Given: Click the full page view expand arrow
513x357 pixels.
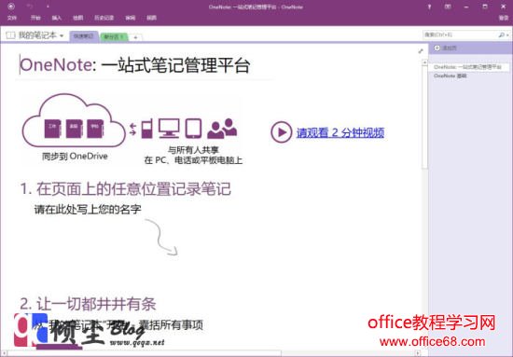Looking at the screenshot, I should (421, 51).
